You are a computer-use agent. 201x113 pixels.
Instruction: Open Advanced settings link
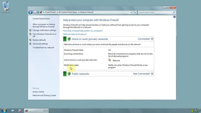point(40,44)
